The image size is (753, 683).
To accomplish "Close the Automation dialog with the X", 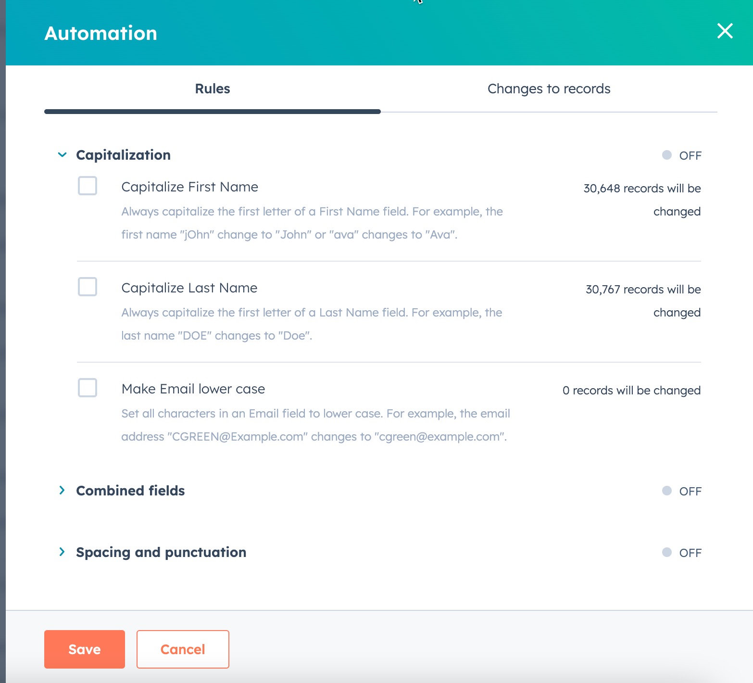I will (725, 31).
